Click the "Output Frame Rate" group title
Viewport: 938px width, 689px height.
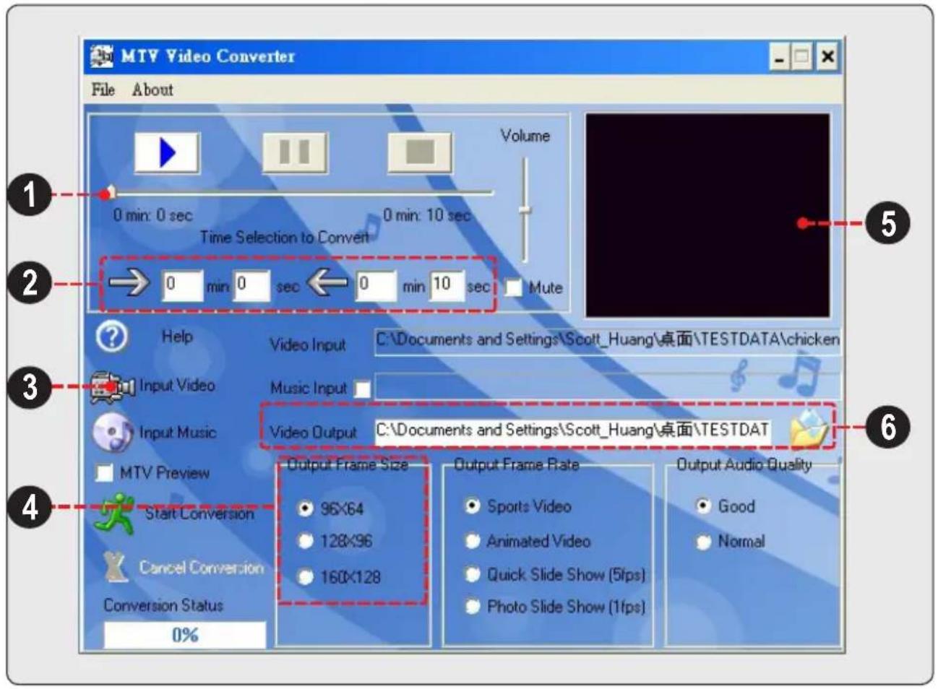pyautogui.click(x=516, y=465)
